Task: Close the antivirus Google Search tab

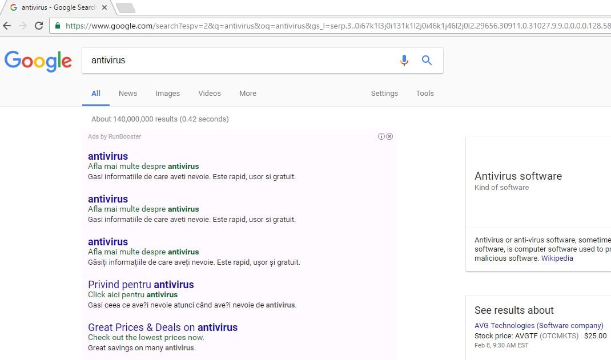Action: point(104,7)
